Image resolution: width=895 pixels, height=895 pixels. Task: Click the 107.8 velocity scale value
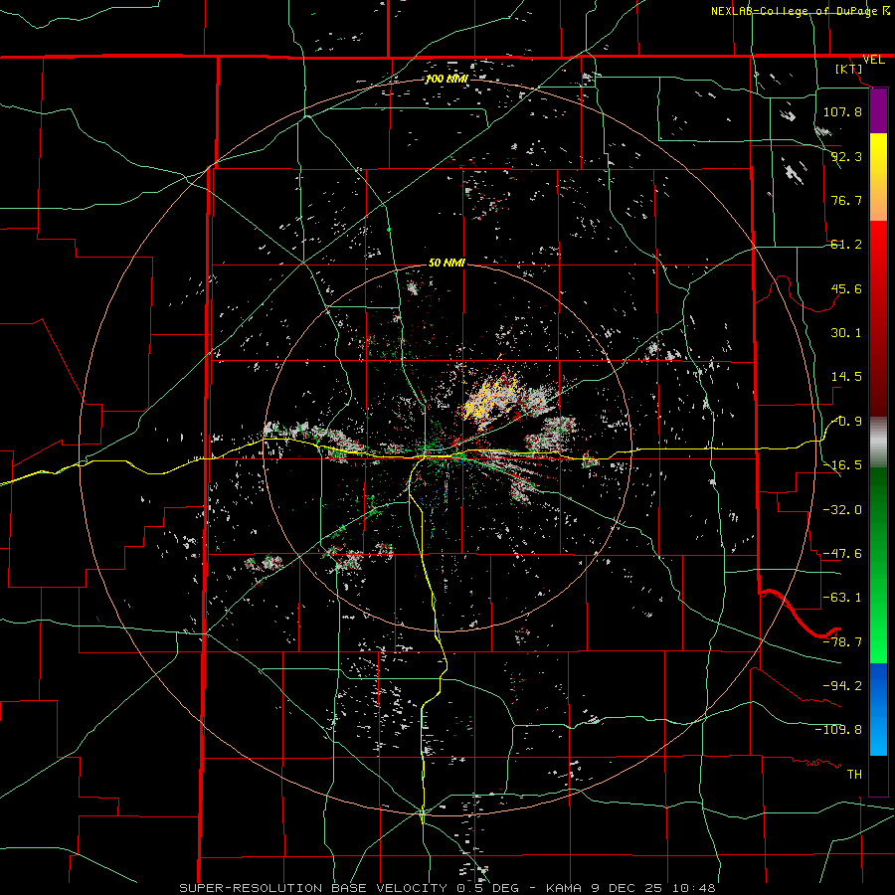click(x=842, y=111)
